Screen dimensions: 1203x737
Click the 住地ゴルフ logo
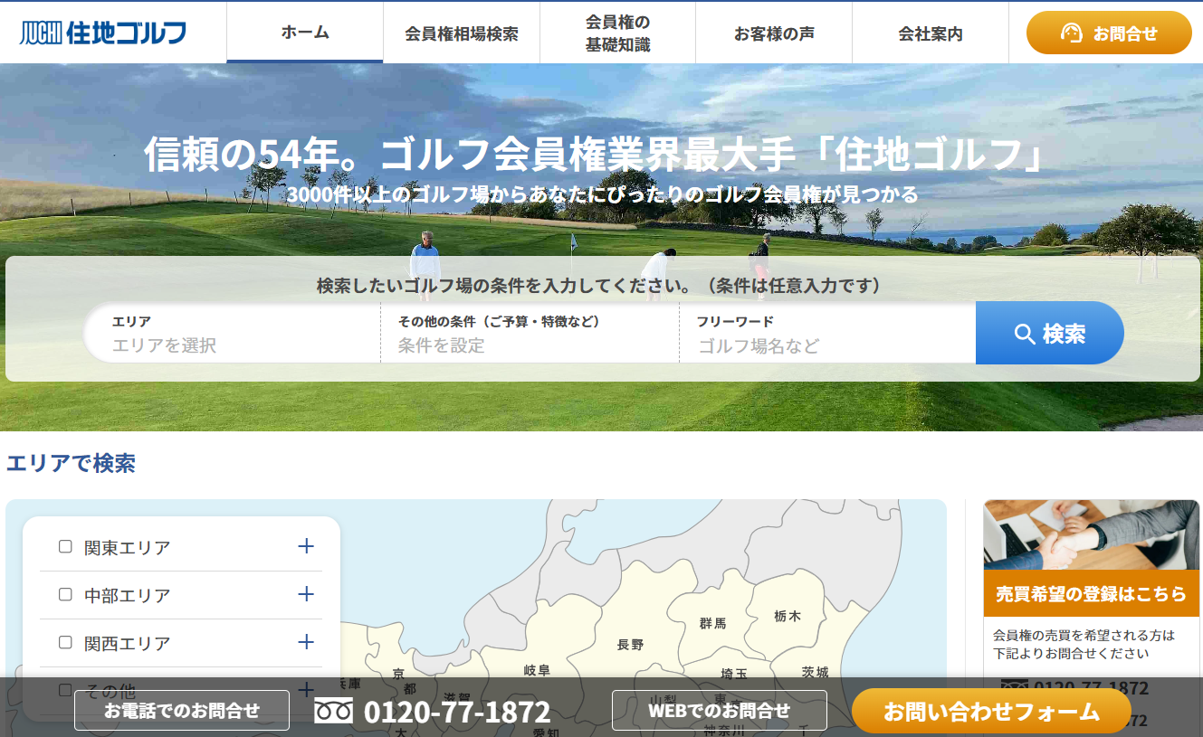103,33
